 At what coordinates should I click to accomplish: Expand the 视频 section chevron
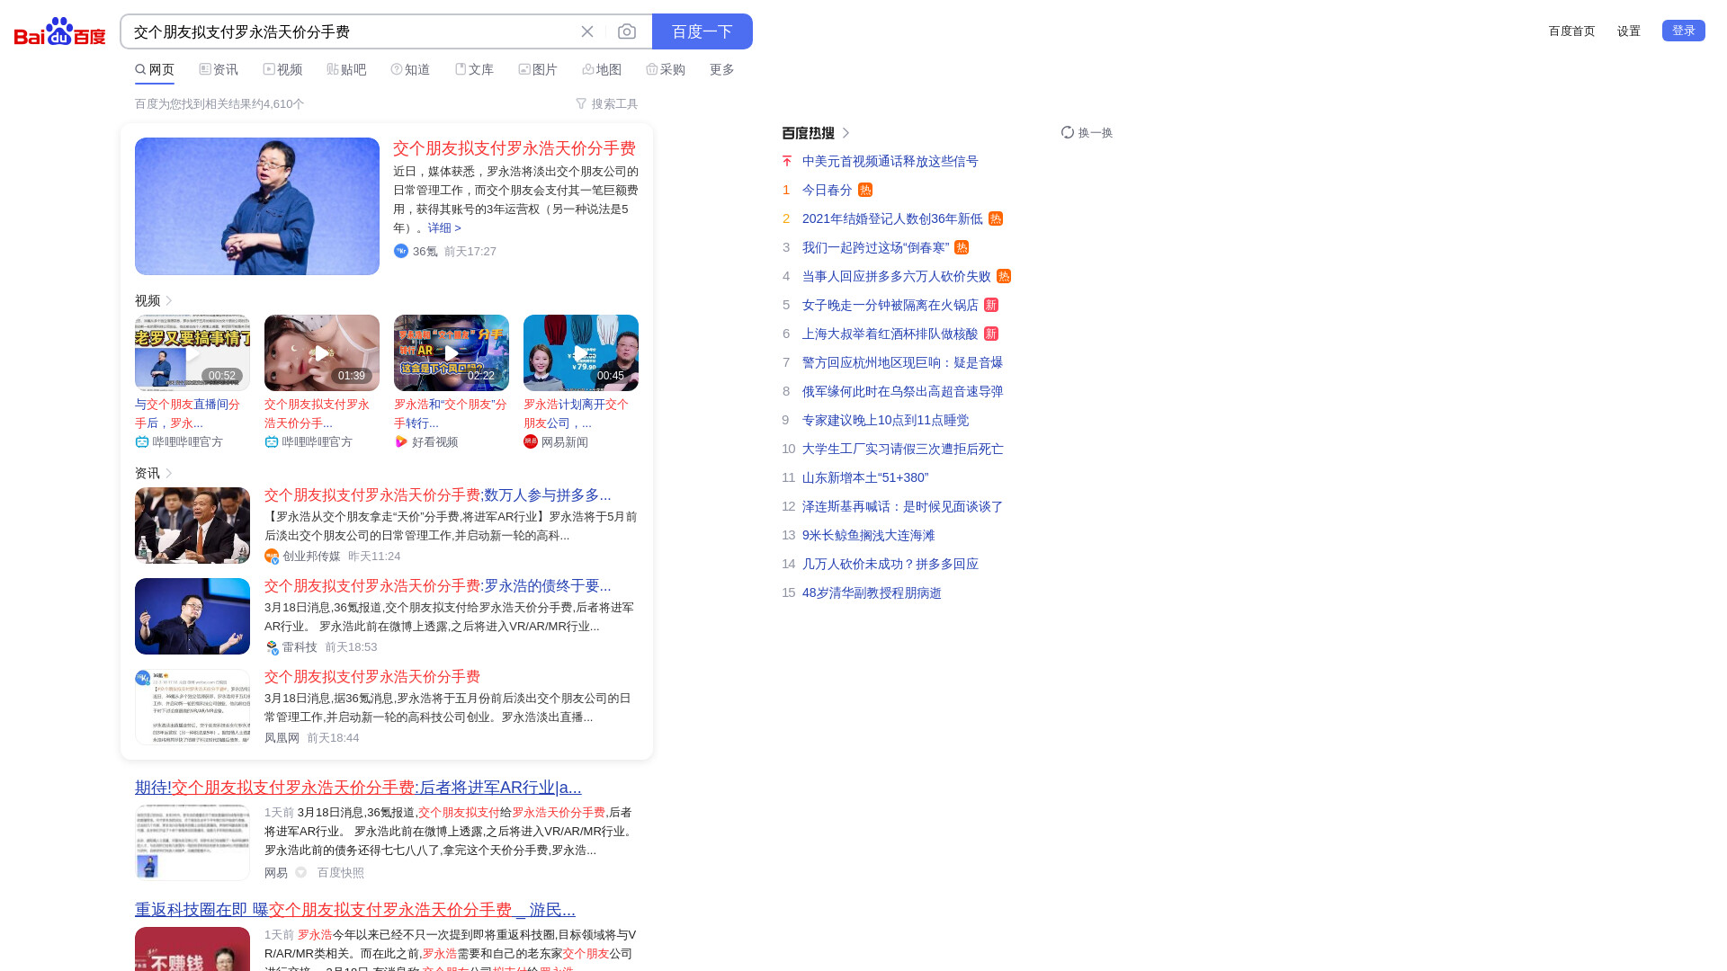tap(169, 300)
